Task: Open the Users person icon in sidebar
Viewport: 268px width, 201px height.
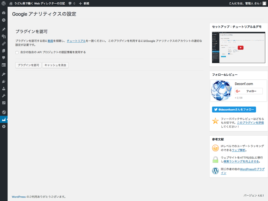Action: point(4,88)
